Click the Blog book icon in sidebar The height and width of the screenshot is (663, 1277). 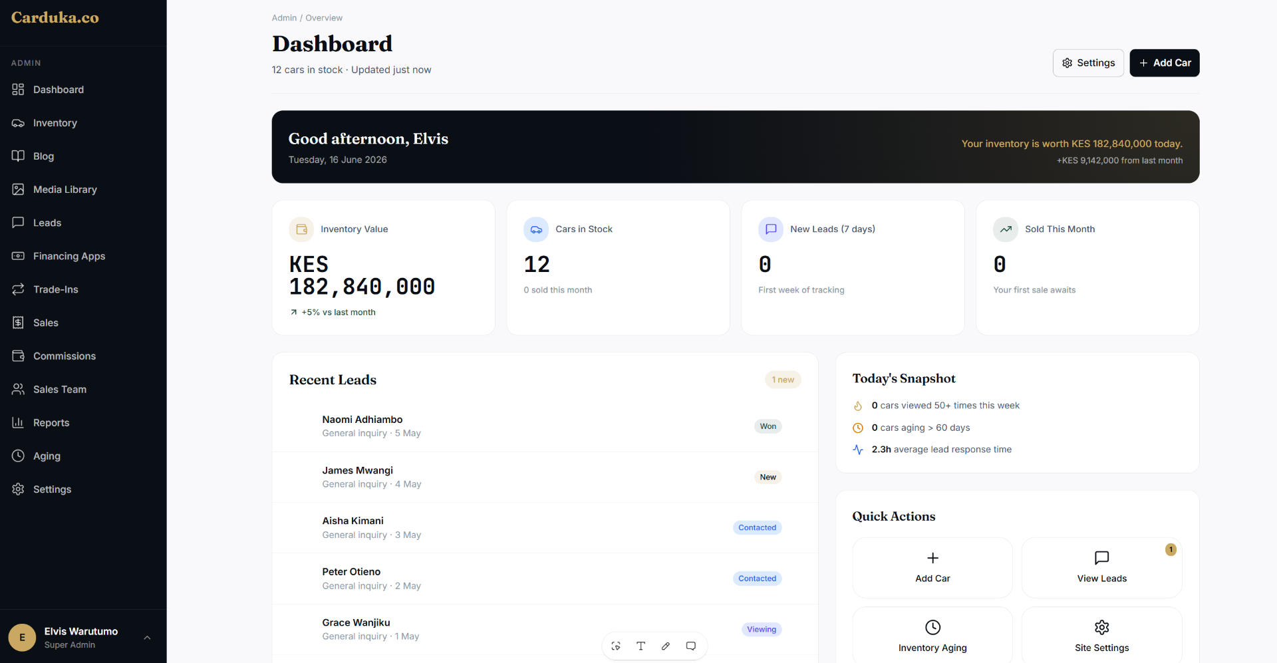[x=18, y=156]
